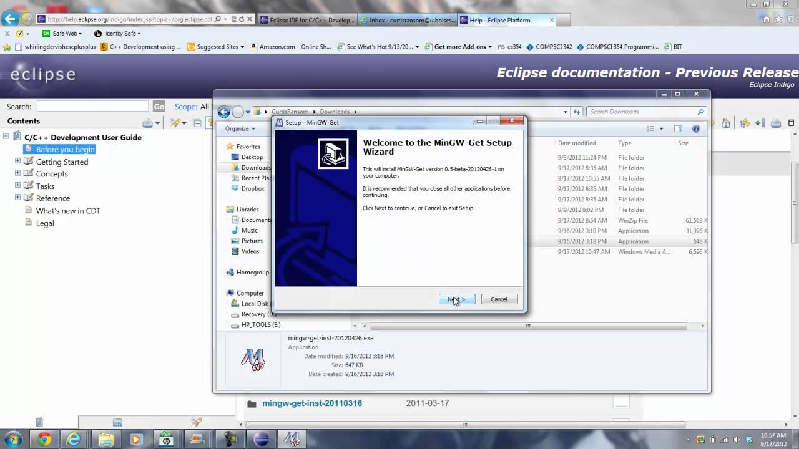Click the Explorer preview pane icon
This screenshot has height=449, width=799.
point(678,128)
